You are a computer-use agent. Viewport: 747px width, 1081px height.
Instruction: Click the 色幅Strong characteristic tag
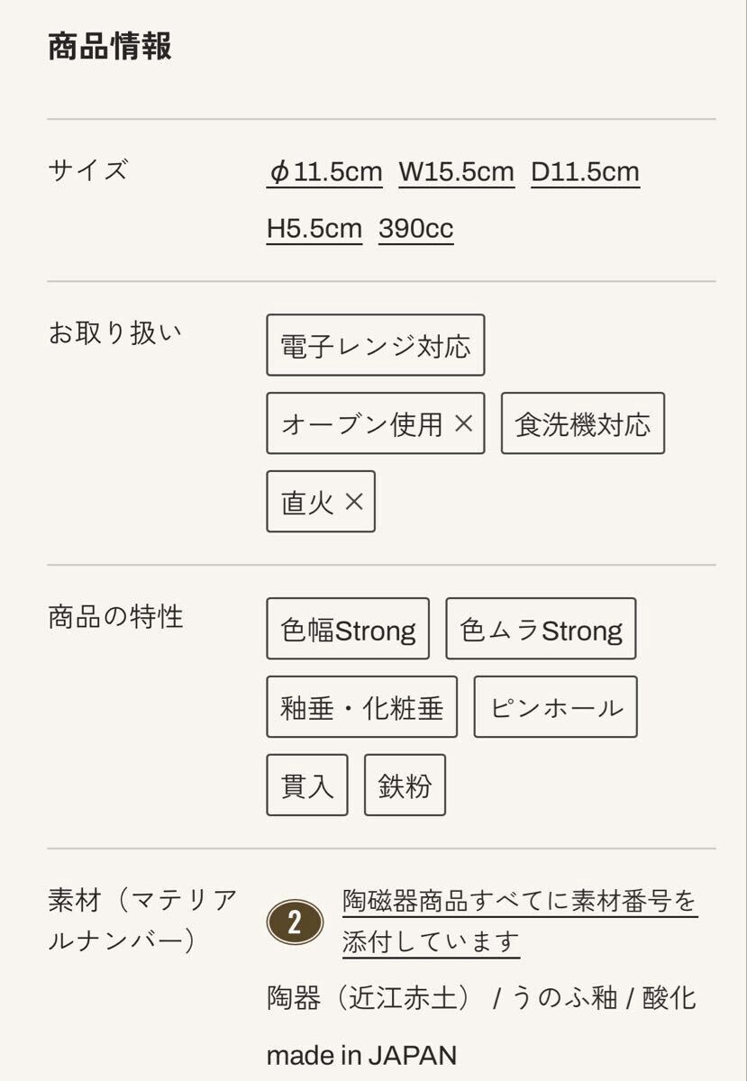[348, 629]
